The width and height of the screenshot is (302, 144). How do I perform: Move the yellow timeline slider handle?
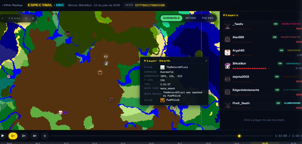click(239, 136)
